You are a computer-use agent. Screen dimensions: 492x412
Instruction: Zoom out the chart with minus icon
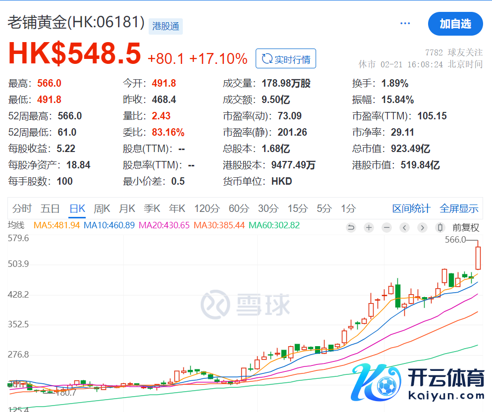[x=386, y=227]
